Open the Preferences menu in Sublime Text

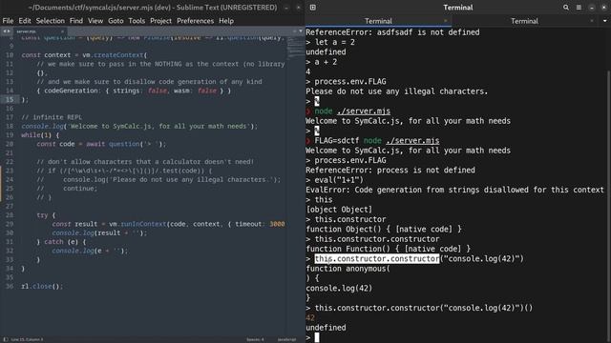click(195, 21)
